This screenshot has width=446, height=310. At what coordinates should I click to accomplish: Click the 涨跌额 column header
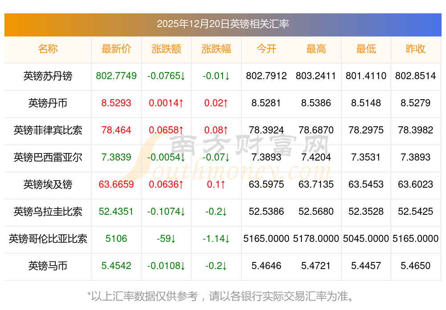click(166, 49)
